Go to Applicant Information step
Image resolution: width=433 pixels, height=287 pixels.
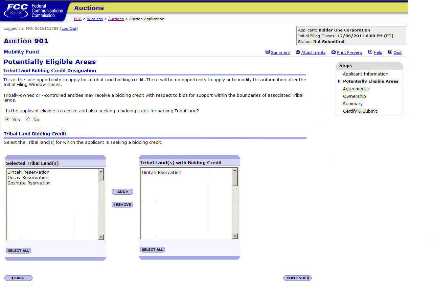tap(366, 74)
